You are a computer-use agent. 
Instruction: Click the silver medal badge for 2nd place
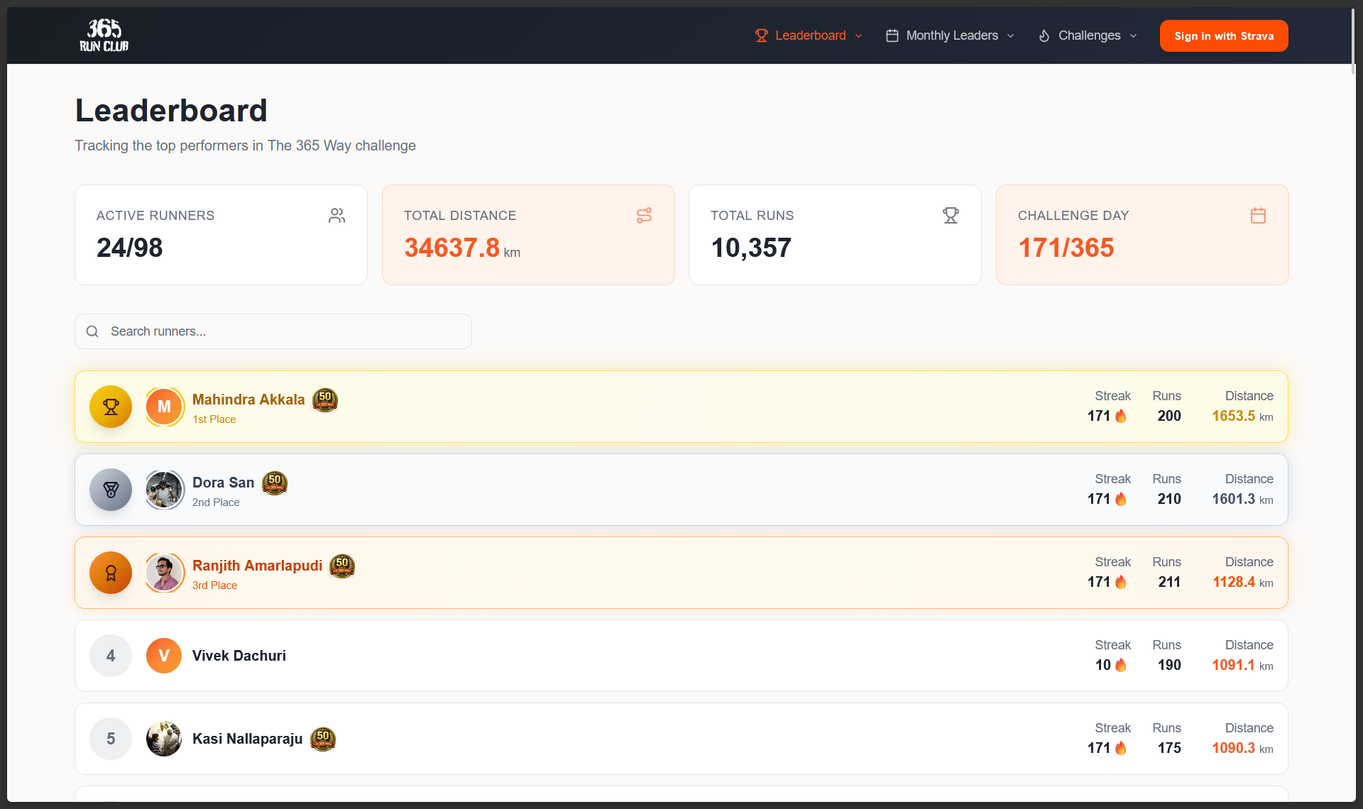[111, 490]
